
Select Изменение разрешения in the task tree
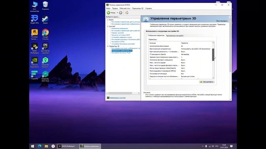120,29
